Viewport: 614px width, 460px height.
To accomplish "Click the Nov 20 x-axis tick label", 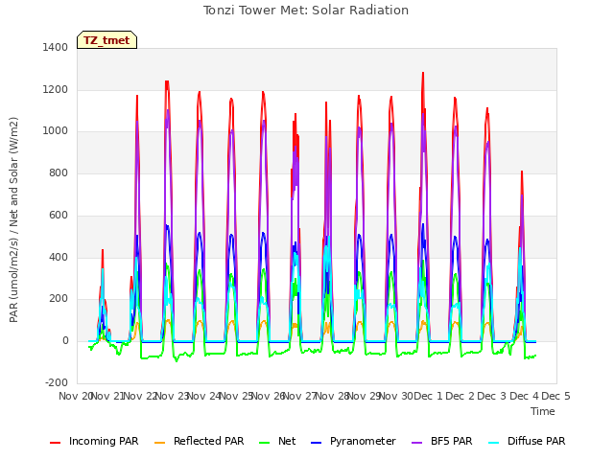I will click(75, 396).
